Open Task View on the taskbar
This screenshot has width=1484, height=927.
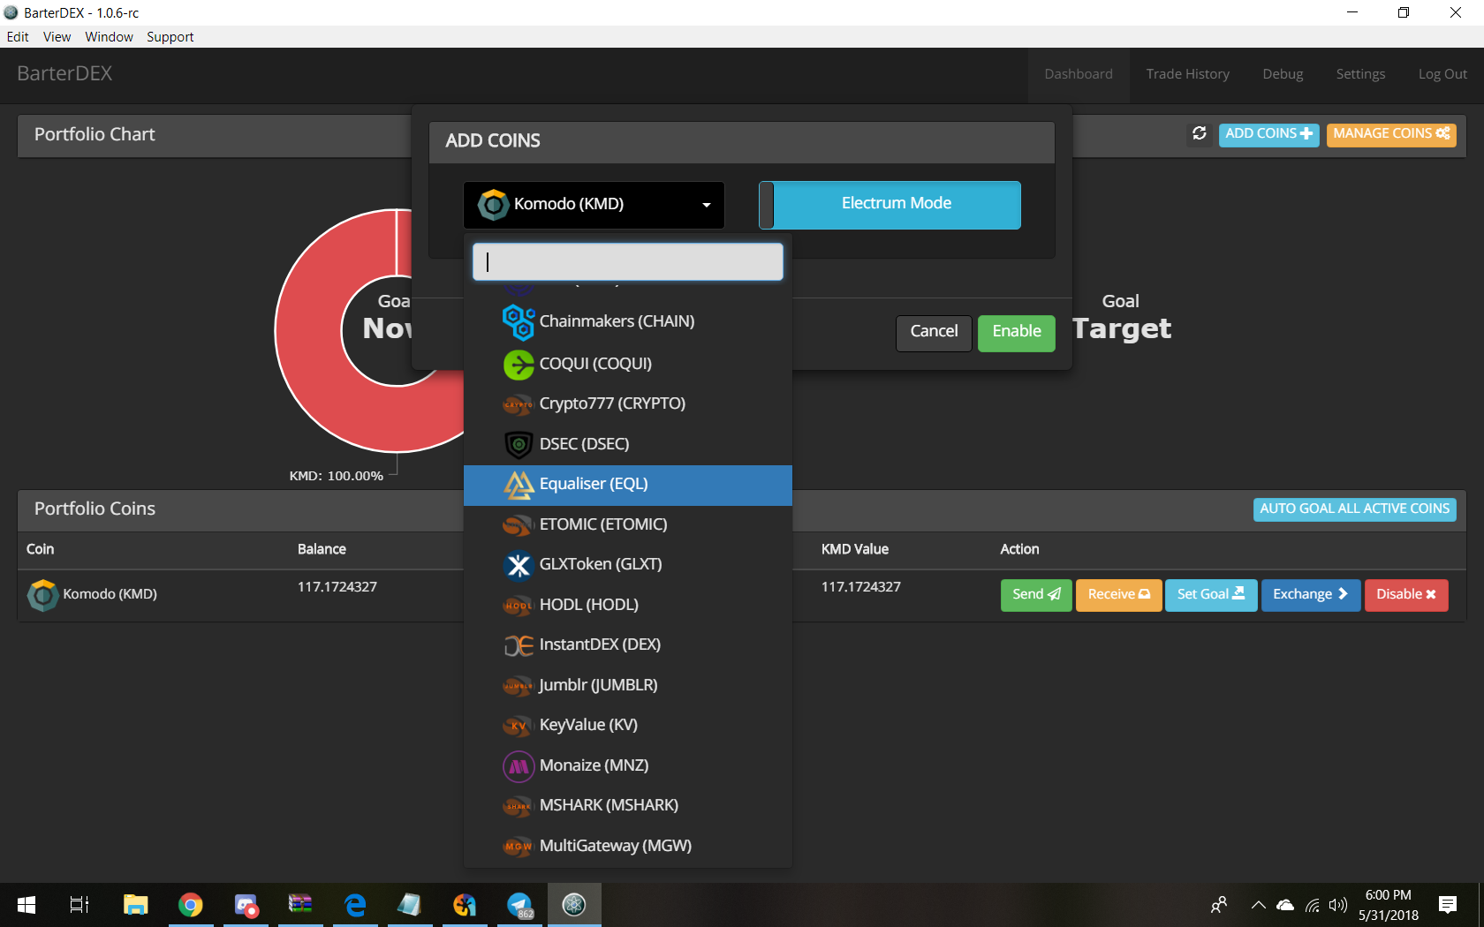(79, 904)
